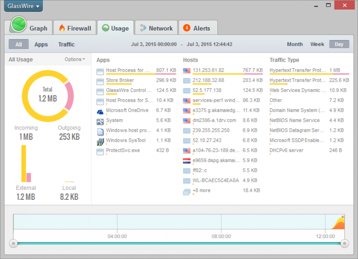Select the Store Broker app row
This screenshot has height=259, width=358.
[x=137, y=81]
